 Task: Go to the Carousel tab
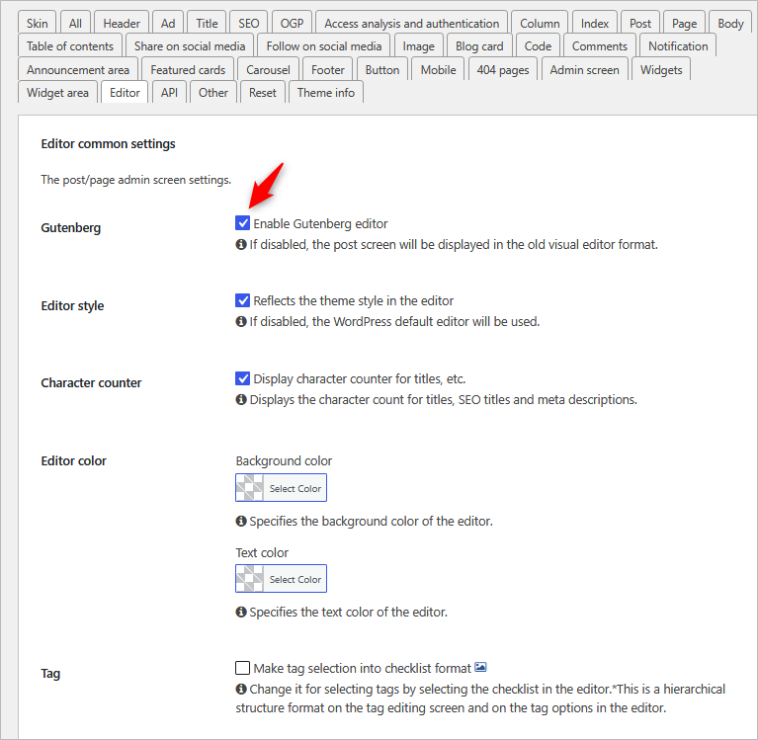[268, 70]
